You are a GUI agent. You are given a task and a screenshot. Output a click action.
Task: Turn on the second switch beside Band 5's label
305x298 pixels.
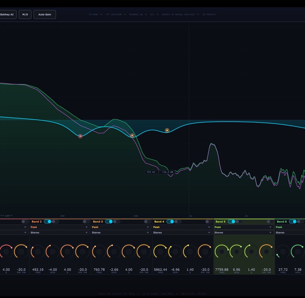click(x=239, y=221)
